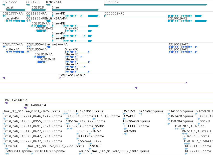The width and height of the screenshot is (213, 155).
Task: Click the Dmel_neb_000993_0637_0312.3prime EST label
Action: (33, 141)
